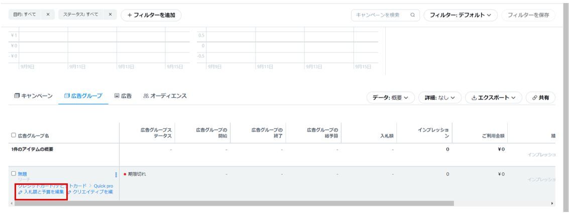Check the 無題 ad group row checkbox
Viewport: 569px width, 213px height.
click(14, 173)
